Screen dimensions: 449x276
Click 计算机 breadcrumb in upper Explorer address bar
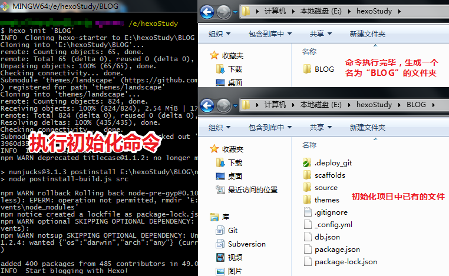point(275,11)
